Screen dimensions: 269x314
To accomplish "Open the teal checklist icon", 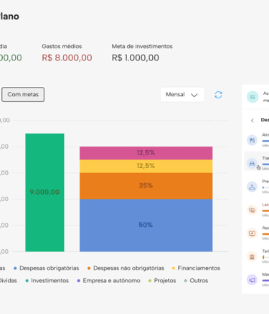I will pos(253,97).
